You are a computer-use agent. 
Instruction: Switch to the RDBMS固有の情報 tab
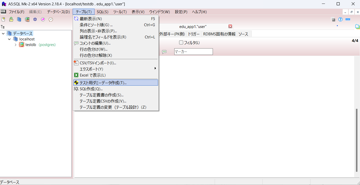219,34
